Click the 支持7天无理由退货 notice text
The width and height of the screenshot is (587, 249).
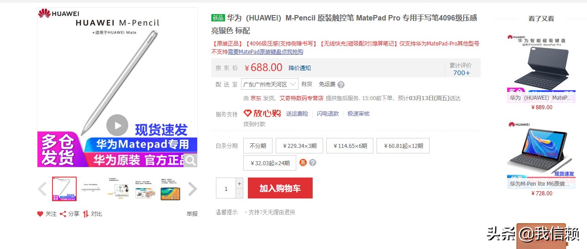coord(271,212)
